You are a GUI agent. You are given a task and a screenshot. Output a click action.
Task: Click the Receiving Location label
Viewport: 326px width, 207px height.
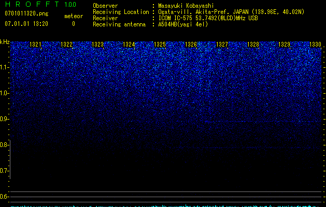pos(121,12)
